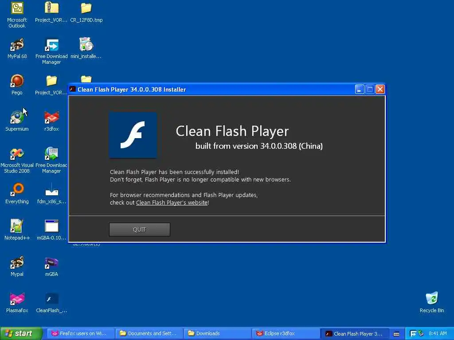
Task: Select the Recycle Bin icon
Action: click(432, 298)
